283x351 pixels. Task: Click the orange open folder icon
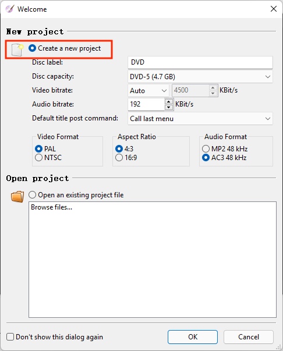click(x=17, y=196)
